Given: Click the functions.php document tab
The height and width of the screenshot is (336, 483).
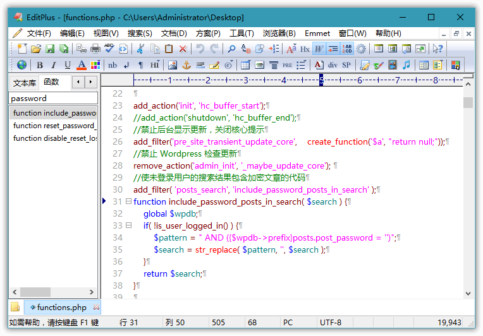Looking at the screenshot, I should tap(61, 308).
